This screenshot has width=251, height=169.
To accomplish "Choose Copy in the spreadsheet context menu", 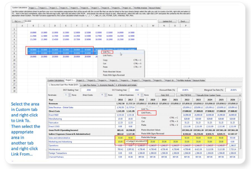I will coord(105,60).
